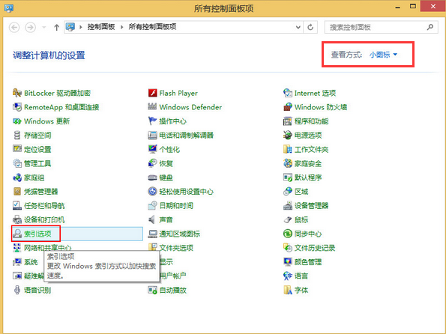This screenshot has width=446, height=334.
Task: Go back with the back arrow
Action: coord(14,27)
